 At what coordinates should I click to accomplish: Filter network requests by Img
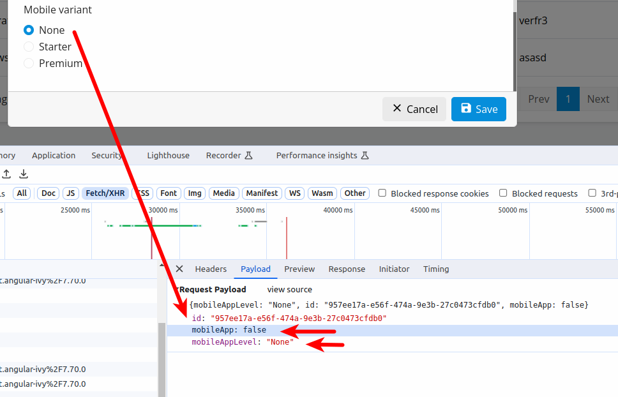(x=195, y=193)
